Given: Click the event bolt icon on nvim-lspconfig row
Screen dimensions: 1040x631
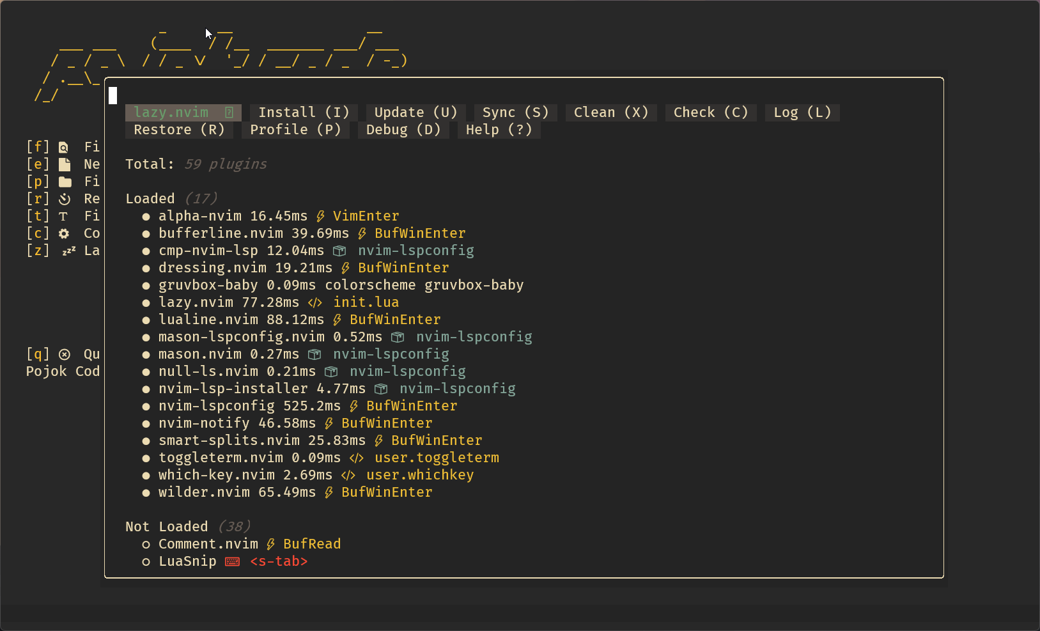Looking at the screenshot, I should pos(354,406).
